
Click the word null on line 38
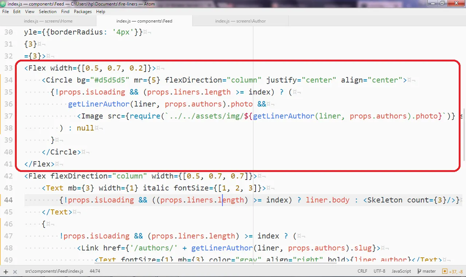click(x=85, y=128)
